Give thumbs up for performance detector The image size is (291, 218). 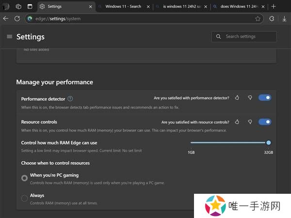[x=237, y=97]
